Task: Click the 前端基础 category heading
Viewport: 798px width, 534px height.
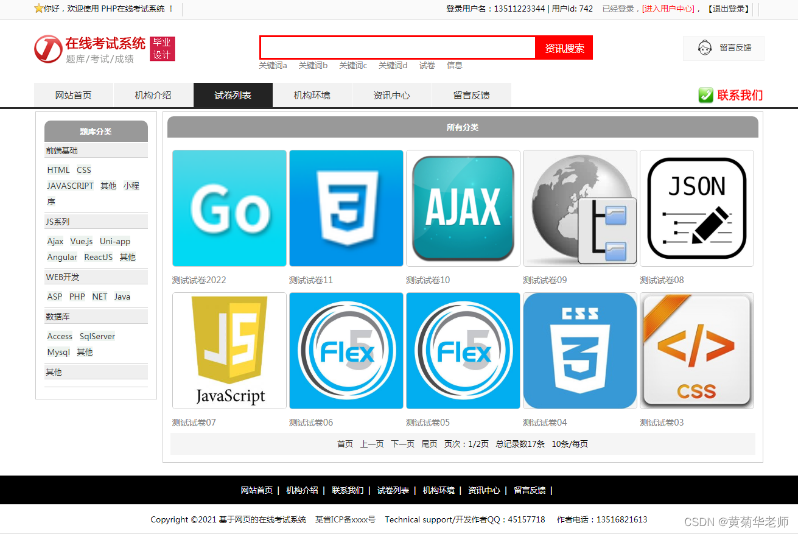Action: [x=96, y=150]
